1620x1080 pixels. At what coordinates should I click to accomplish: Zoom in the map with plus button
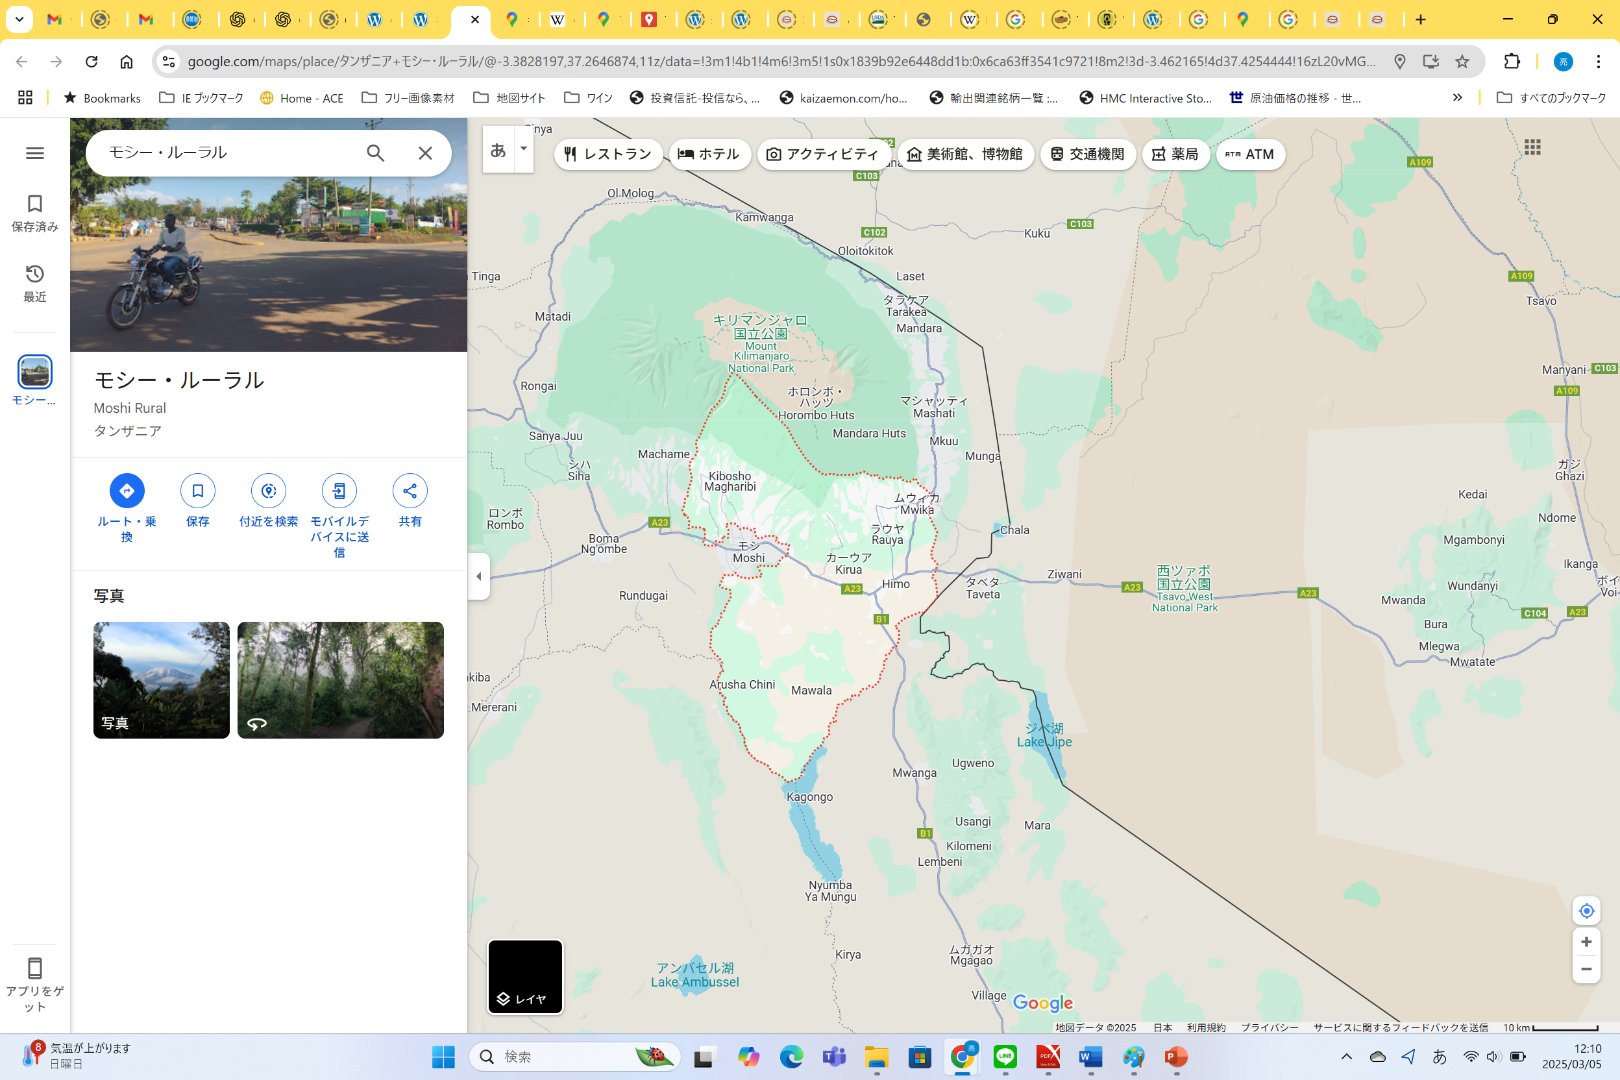click(1586, 942)
